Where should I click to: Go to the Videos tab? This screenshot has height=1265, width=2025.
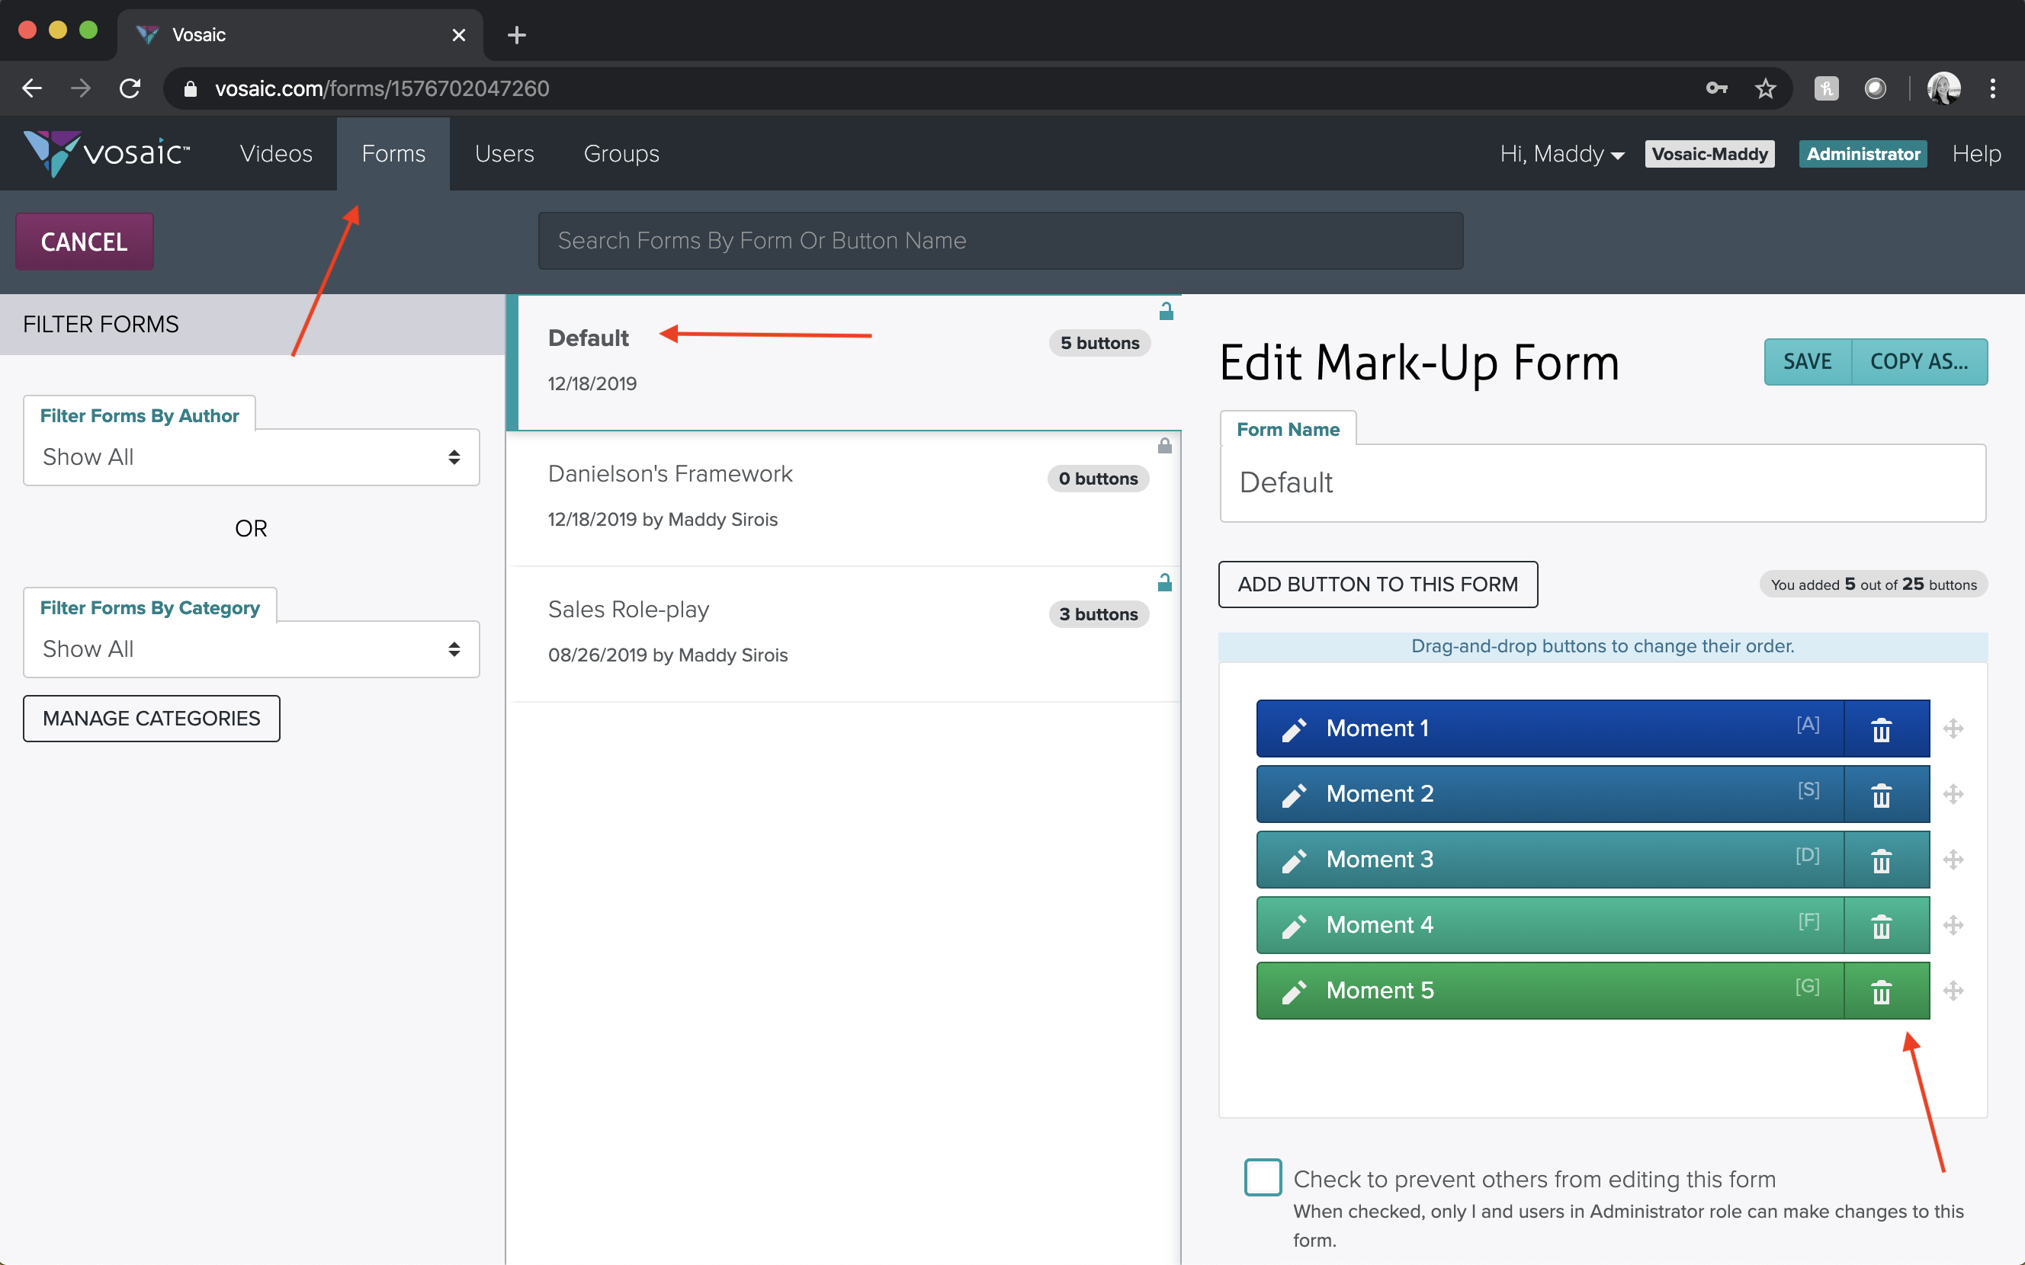275,154
